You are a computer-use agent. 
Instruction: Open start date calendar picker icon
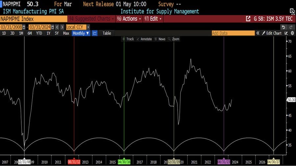24,27
